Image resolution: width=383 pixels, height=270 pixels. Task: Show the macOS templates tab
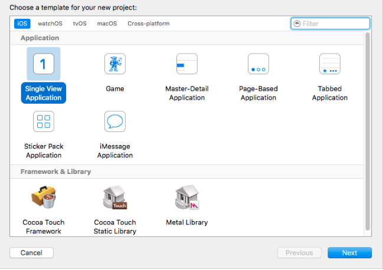[107, 24]
